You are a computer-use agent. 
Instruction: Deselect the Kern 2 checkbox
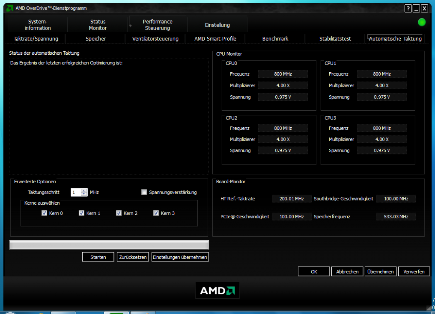pos(119,213)
